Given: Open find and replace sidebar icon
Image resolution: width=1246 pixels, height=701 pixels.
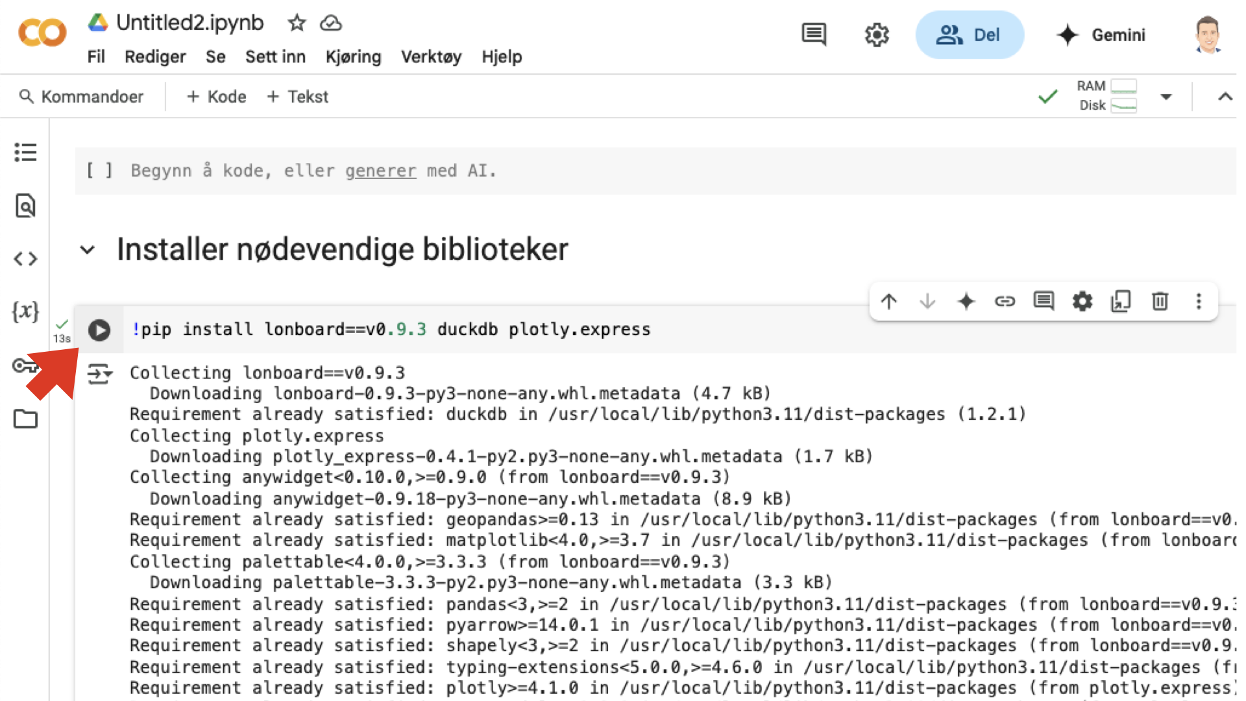Looking at the screenshot, I should (25, 206).
